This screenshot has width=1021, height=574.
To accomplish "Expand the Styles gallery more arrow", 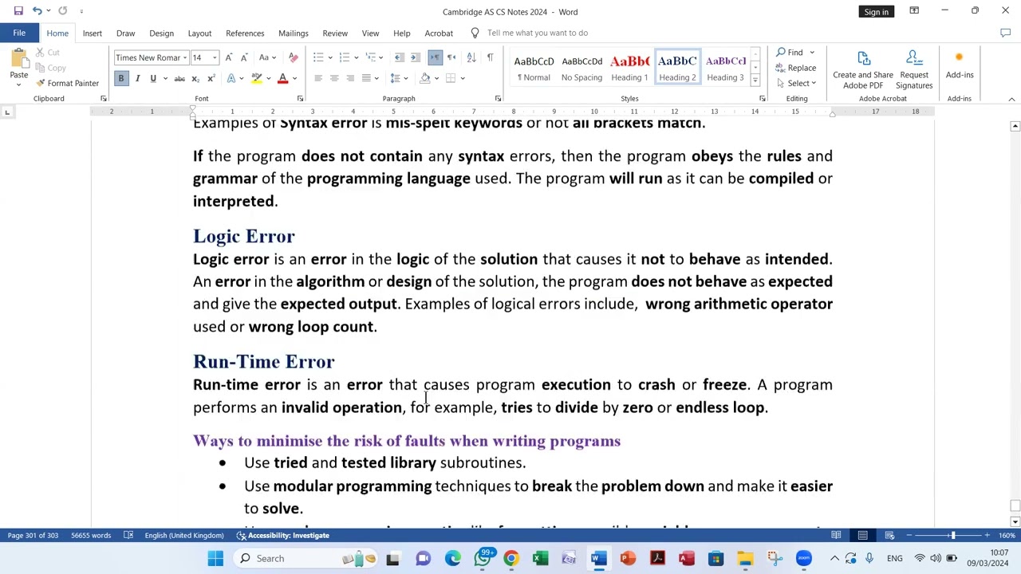I will pos(755,80).
